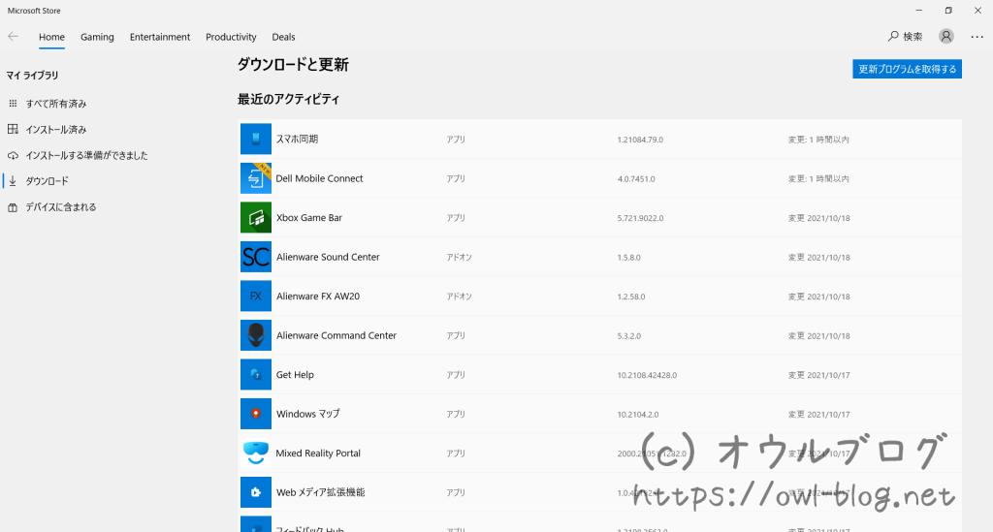Click the 変更 2021/10/18 date of Xbox Game Bar
This screenshot has height=532, width=993.
(818, 218)
